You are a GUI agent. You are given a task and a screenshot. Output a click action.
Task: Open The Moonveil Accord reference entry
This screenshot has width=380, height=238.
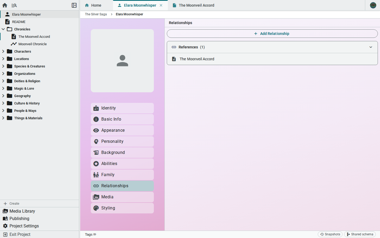[x=272, y=59]
